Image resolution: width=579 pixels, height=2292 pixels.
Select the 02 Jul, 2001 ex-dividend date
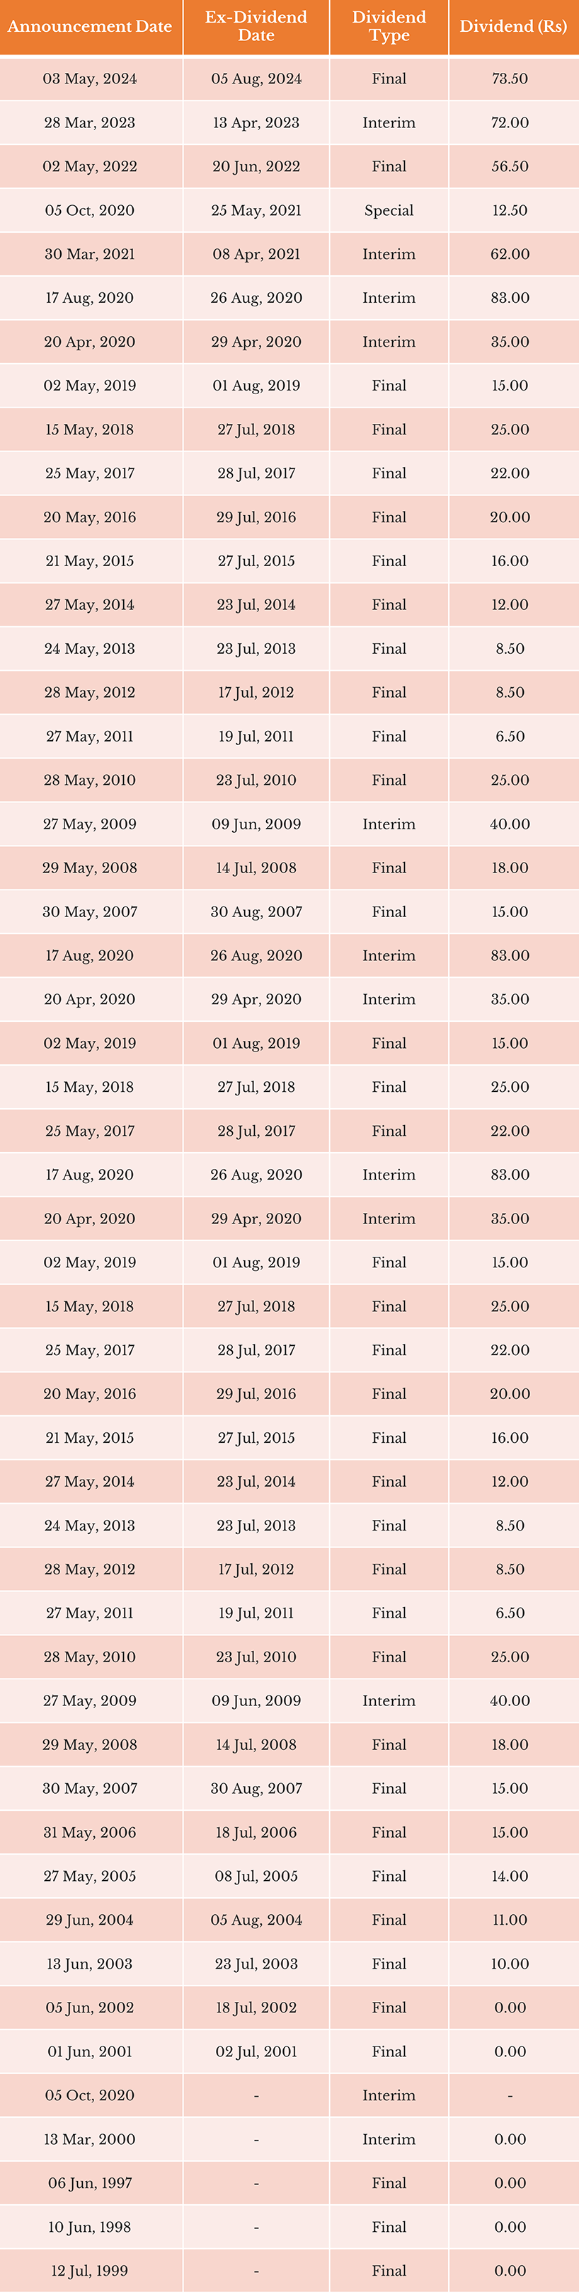(256, 2051)
